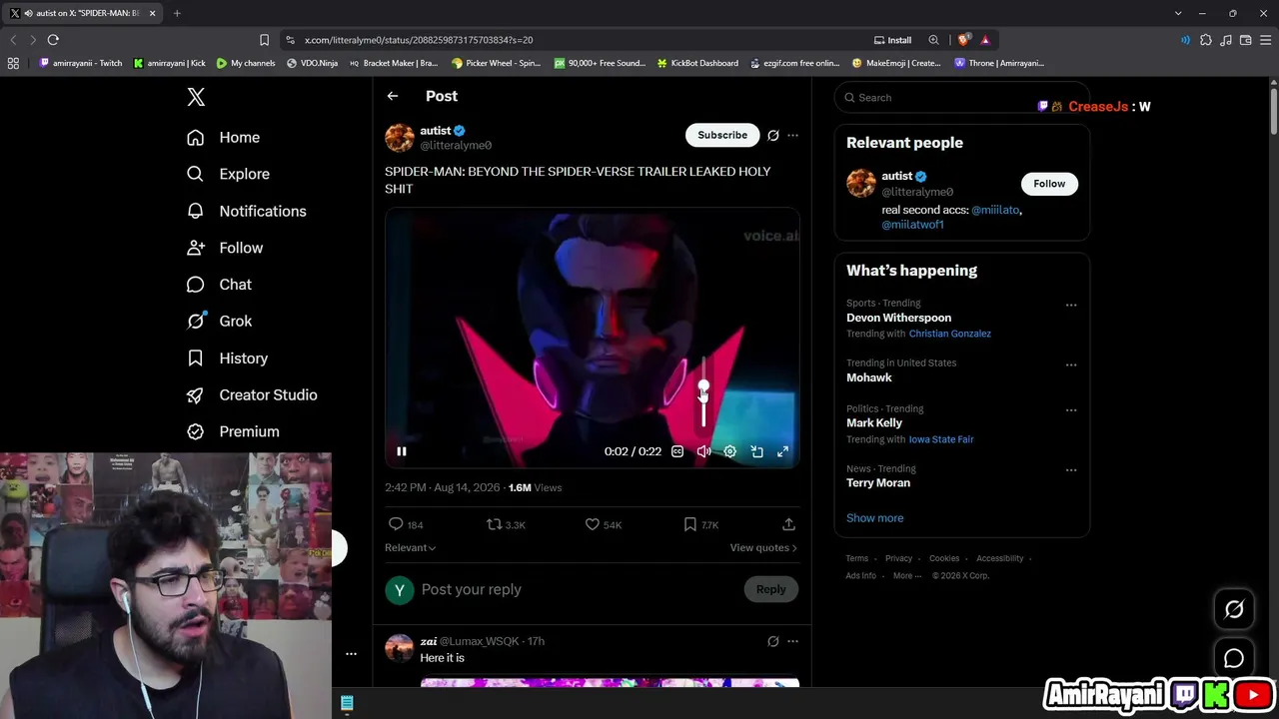This screenshot has width=1279, height=719.
Task: Open the tab search dropdown arrow
Action: coord(1178,13)
